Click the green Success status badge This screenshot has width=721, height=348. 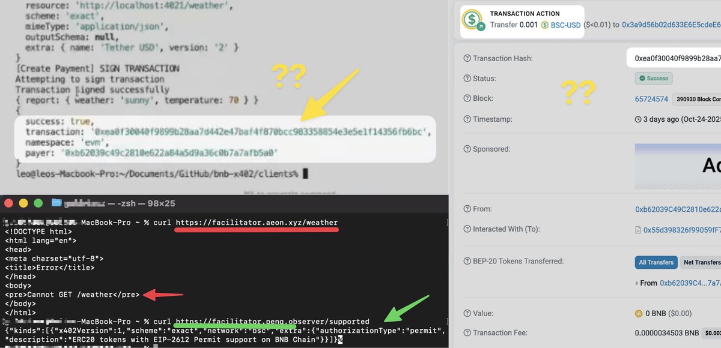click(654, 79)
